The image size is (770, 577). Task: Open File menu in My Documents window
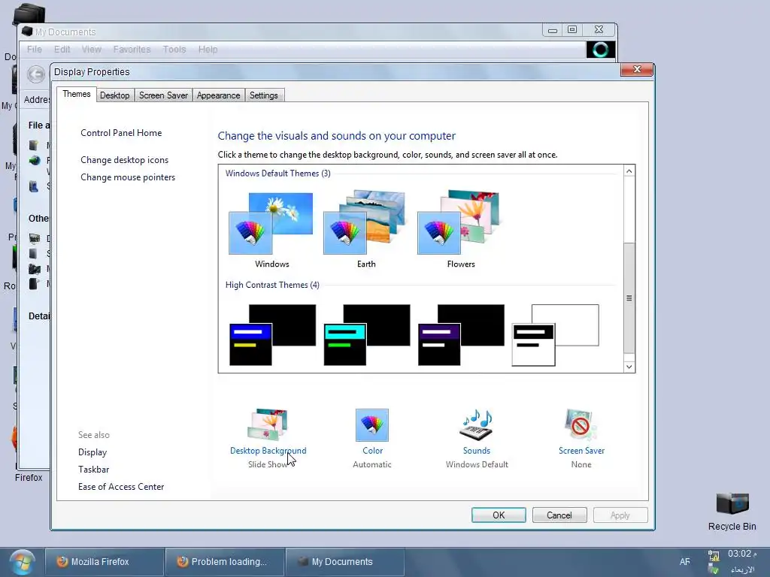tap(35, 50)
